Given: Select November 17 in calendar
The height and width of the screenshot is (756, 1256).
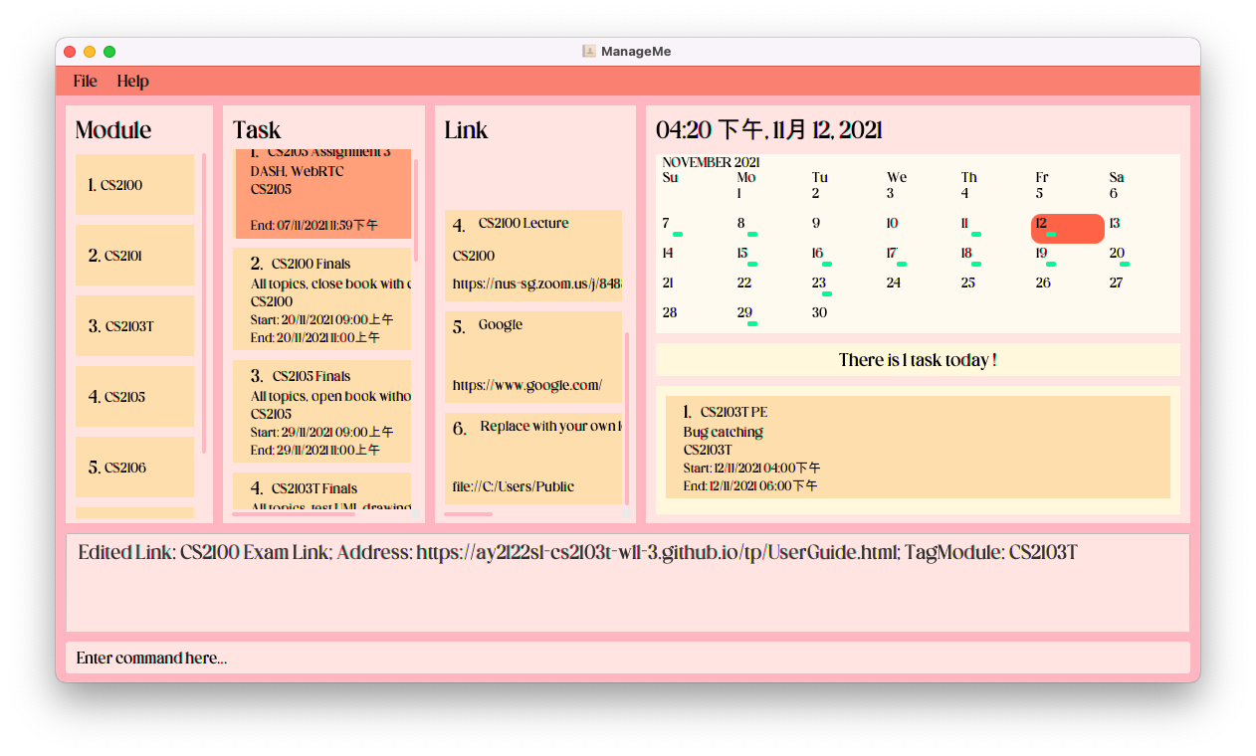Looking at the screenshot, I should tap(892, 254).
